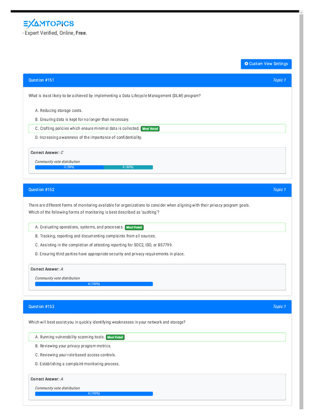Click the A (100%) bar under Question #152
314x419 pixels.
(94, 284)
